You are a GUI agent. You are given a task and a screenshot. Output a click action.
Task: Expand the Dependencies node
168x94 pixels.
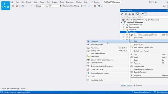124,27
